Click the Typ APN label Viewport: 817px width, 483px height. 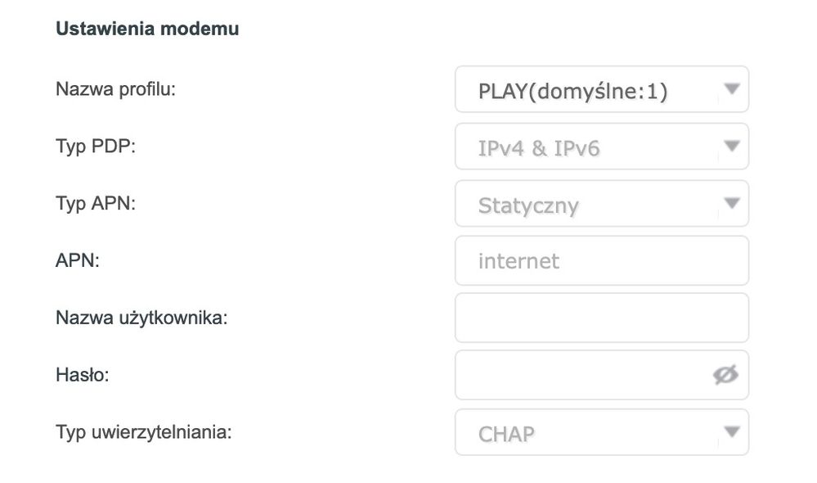coord(95,203)
